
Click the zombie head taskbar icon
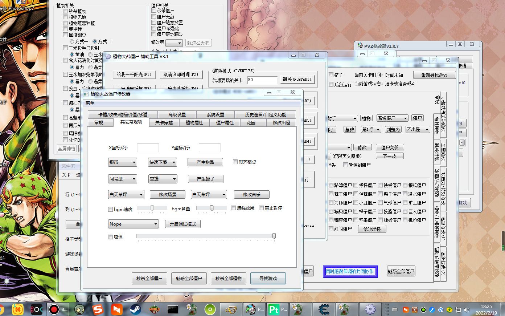point(79,309)
